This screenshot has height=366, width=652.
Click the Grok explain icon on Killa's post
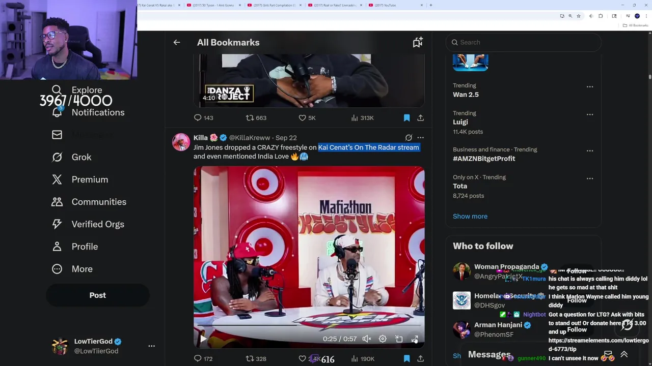point(409,138)
